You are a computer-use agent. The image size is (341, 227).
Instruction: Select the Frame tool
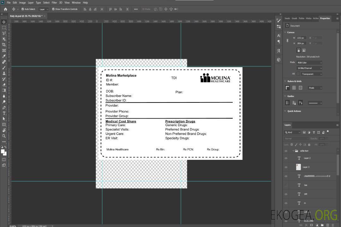(x=4, y=50)
